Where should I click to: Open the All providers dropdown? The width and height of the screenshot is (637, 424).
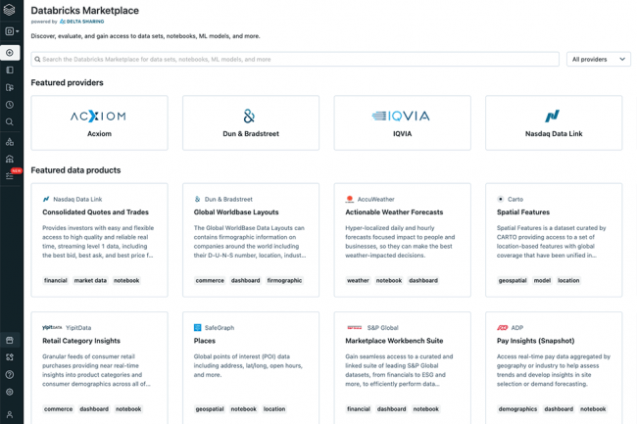pos(599,59)
